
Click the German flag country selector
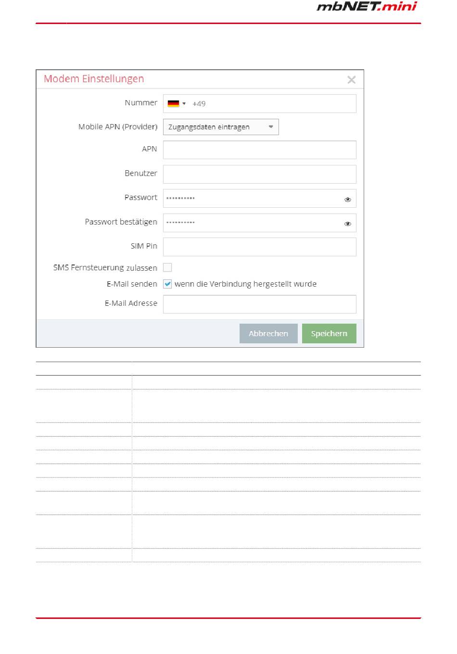point(173,103)
